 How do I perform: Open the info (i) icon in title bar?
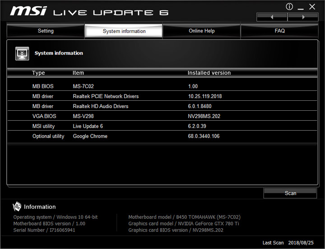(x=289, y=7)
